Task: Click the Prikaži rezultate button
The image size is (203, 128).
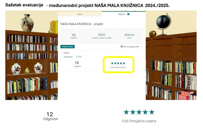Action: (67, 47)
